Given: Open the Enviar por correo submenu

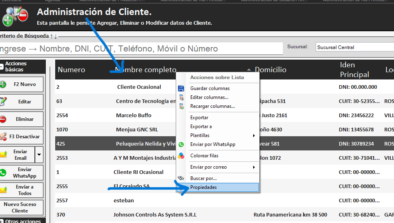Looking at the screenshot, I should click(254, 167).
